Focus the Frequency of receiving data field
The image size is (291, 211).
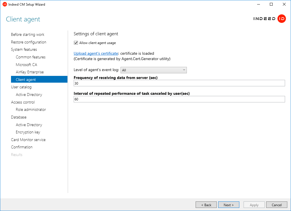(x=179, y=83)
